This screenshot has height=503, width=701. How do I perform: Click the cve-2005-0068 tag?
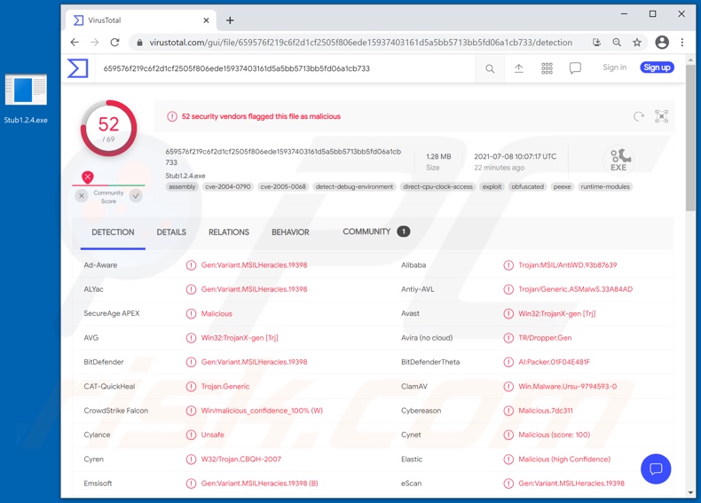coord(283,187)
